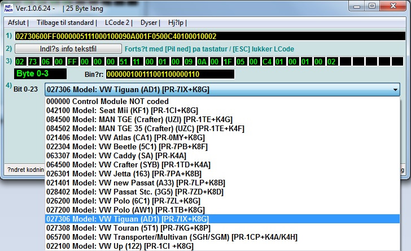Viewport: 411px width, 251px height.
Task: Choose 063307 VW Caddy (SA) option
Action: point(222,155)
